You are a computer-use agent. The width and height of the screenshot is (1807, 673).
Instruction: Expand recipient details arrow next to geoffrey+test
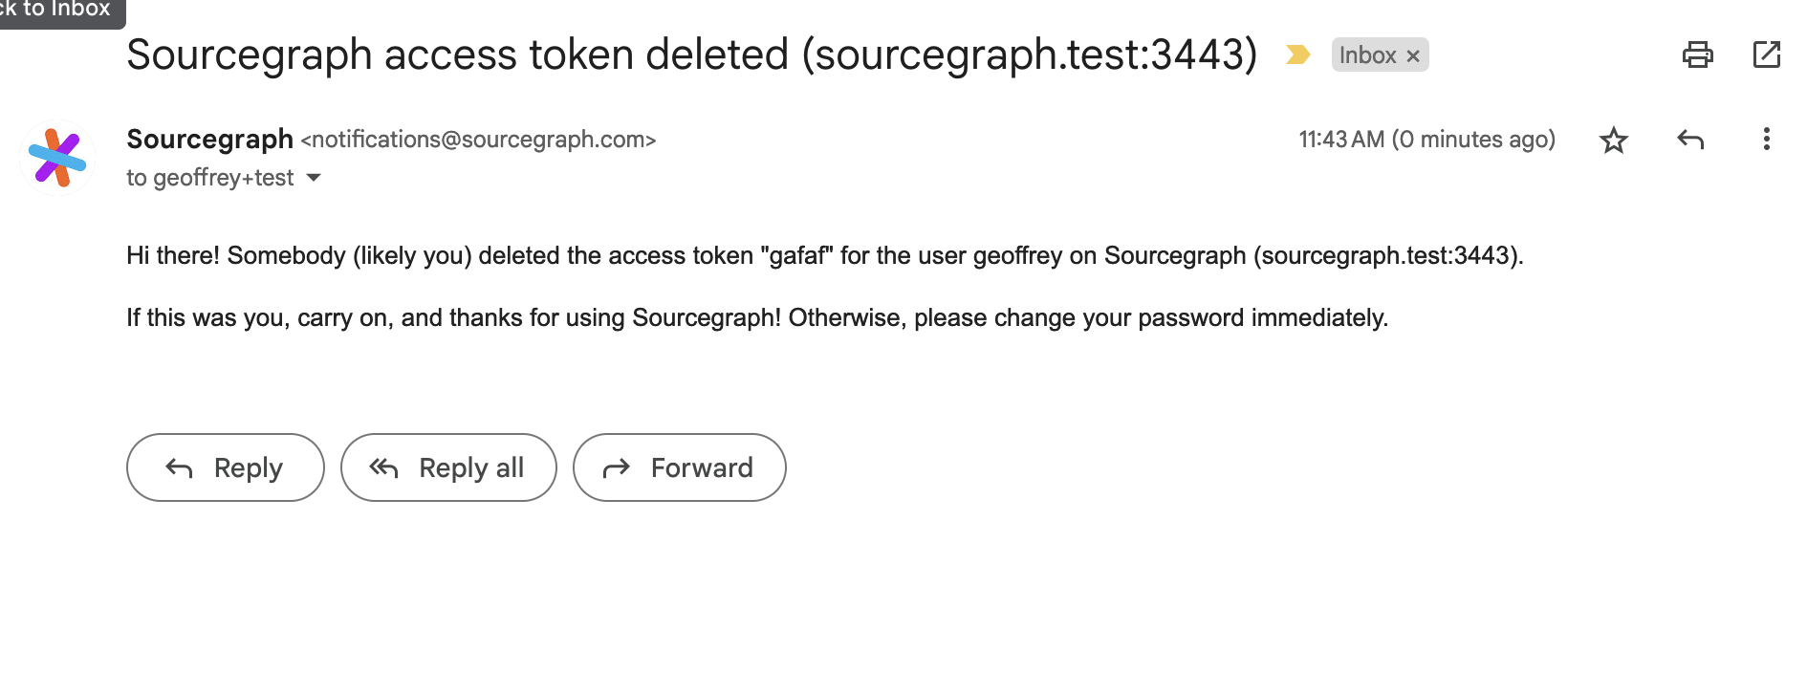(x=314, y=178)
